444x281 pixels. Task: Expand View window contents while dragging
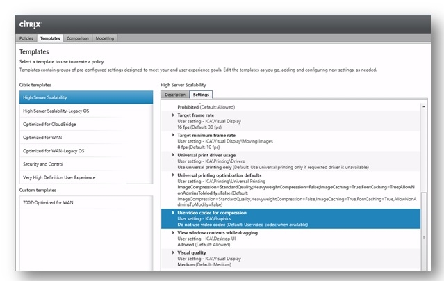(x=173, y=232)
